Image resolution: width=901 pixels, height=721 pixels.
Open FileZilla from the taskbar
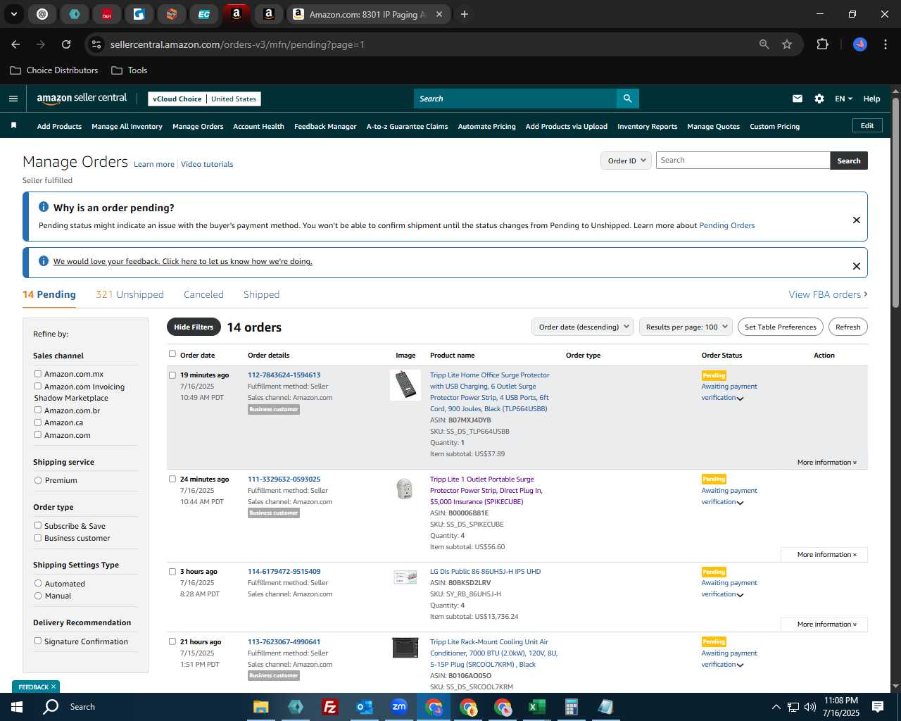pyautogui.click(x=329, y=707)
